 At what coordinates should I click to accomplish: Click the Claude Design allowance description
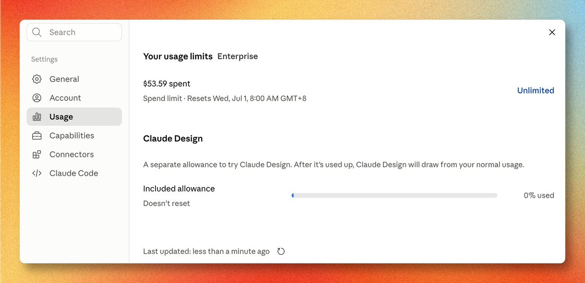point(333,165)
